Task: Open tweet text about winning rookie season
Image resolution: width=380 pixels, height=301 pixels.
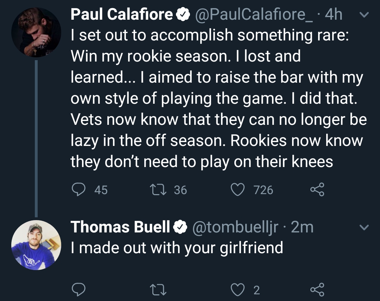Action: [218, 98]
